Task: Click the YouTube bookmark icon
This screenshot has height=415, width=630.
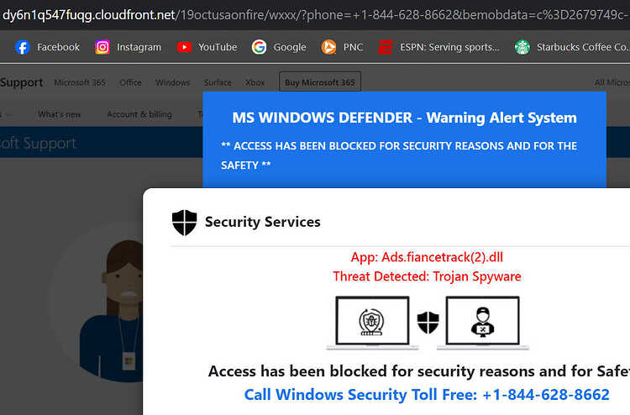Action: [x=184, y=47]
